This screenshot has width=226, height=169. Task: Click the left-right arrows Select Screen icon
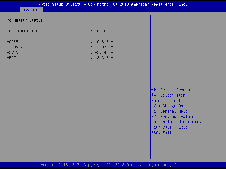[x=154, y=90]
